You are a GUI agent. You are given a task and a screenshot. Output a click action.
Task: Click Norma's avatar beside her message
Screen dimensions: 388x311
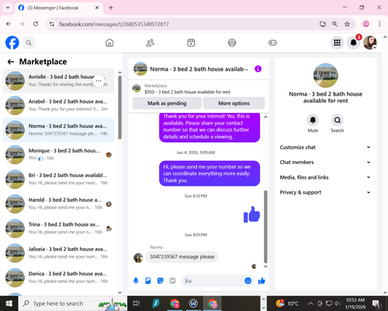pos(138,257)
